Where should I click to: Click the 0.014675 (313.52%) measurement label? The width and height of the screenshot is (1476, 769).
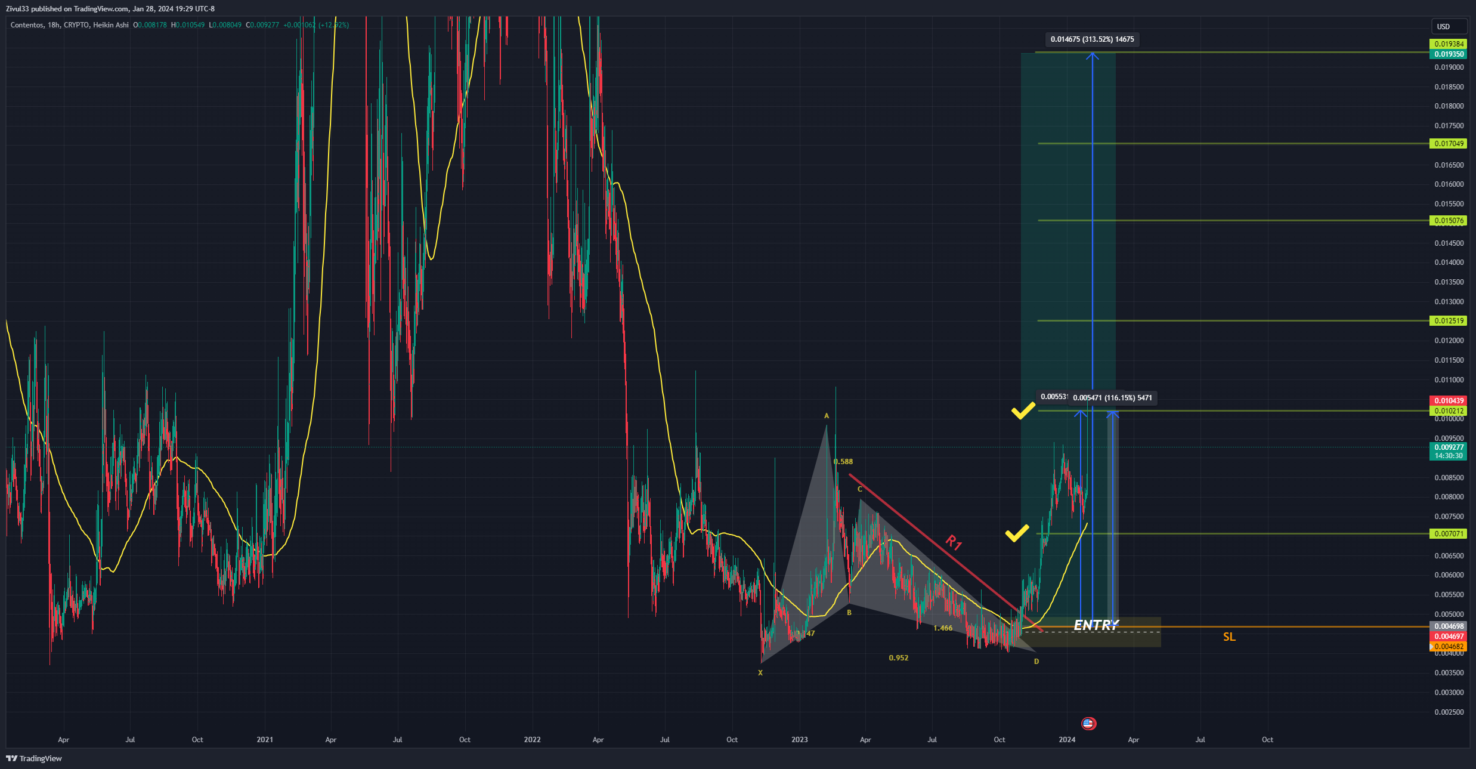pos(1093,39)
